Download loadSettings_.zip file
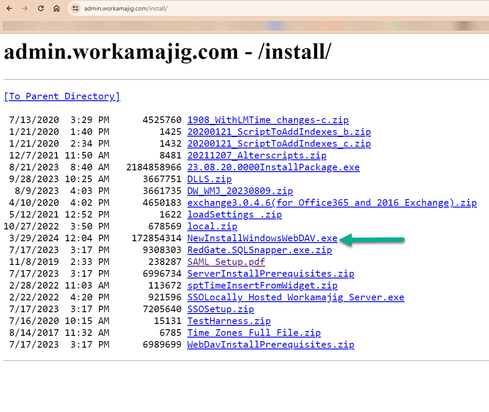 click(235, 215)
